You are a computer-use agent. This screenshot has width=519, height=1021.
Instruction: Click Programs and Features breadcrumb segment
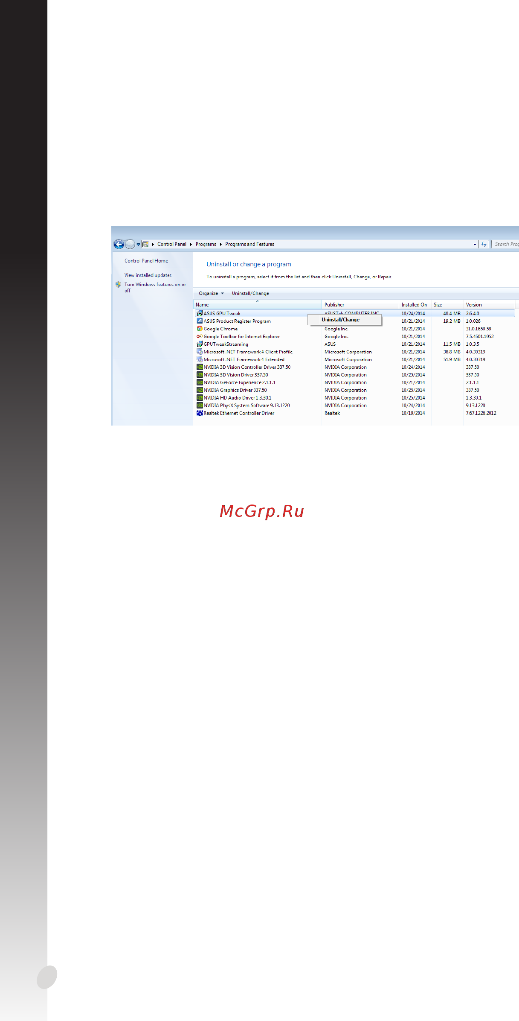pos(250,244)
